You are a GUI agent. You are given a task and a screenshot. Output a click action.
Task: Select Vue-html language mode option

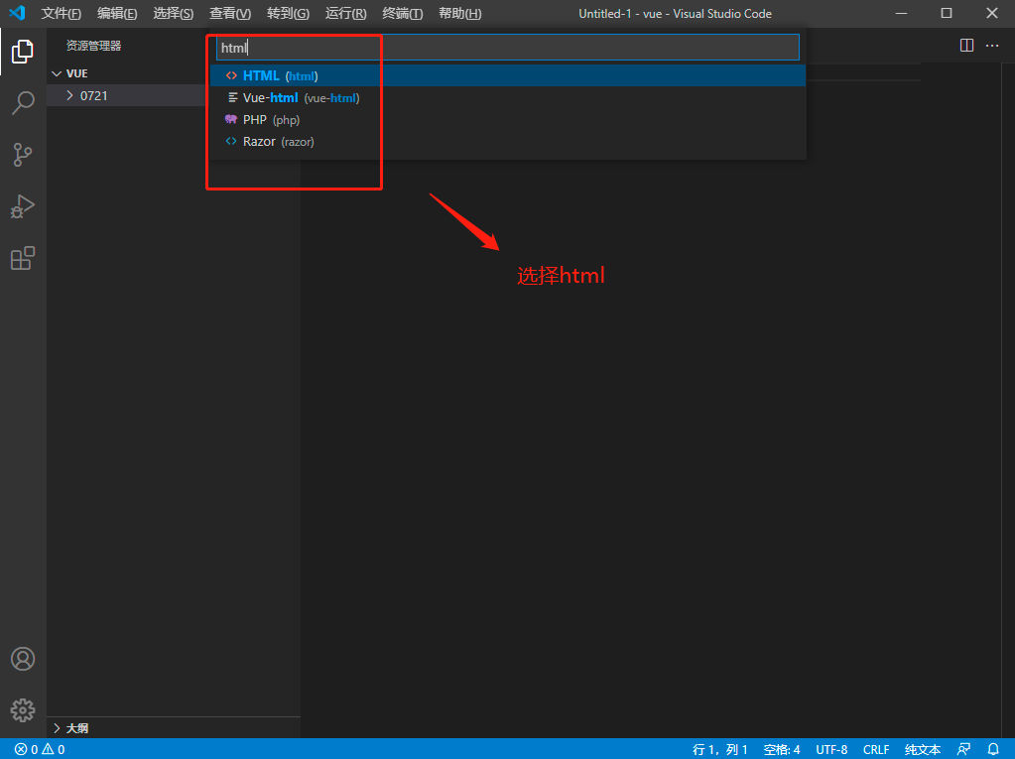(508, 97)
